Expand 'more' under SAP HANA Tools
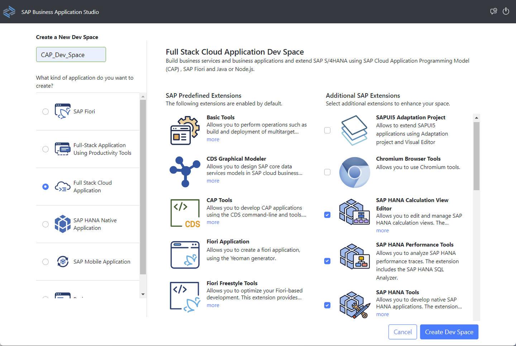516x346 pixels. pos(382,314)
